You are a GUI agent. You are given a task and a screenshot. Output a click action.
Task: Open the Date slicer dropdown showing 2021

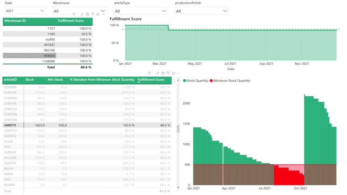pyautogui.click(x=25, y=11)
